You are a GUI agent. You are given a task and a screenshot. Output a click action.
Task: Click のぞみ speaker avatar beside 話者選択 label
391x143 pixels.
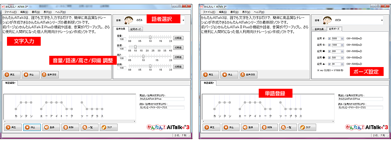(129, 20)
